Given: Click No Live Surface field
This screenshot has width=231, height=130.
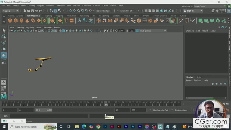Looking at the screenshot, I should point(103,11).
